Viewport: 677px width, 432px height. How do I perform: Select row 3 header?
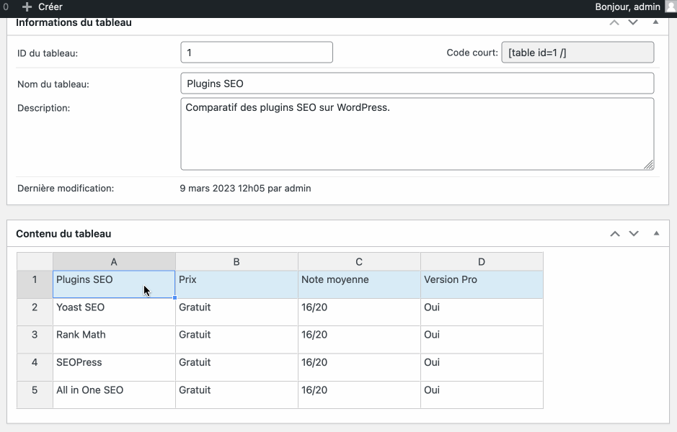pyautogui.click(x=35, y=339)
